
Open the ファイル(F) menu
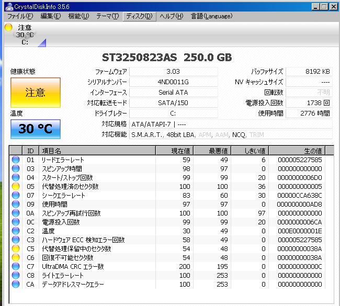coord(20,16)
